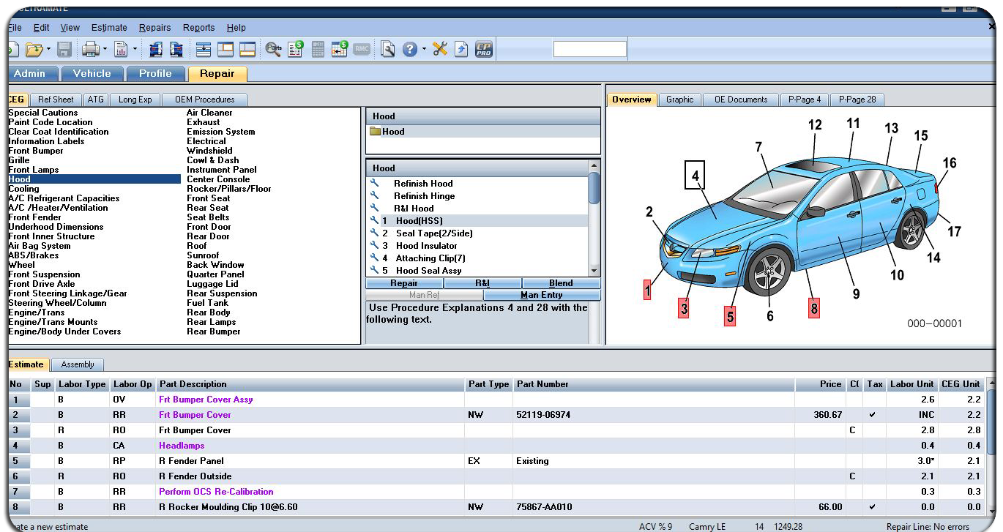Screen dimensions: 1003x532
Task: Toggle callout 5 on car diagram
Action: point(730,317)
